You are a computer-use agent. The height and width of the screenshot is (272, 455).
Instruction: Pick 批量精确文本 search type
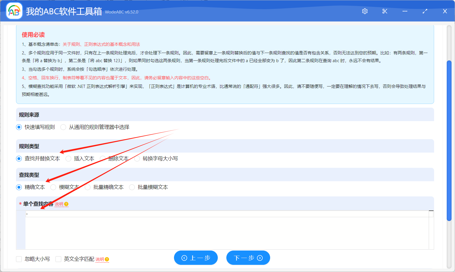[x=88, y=187]
